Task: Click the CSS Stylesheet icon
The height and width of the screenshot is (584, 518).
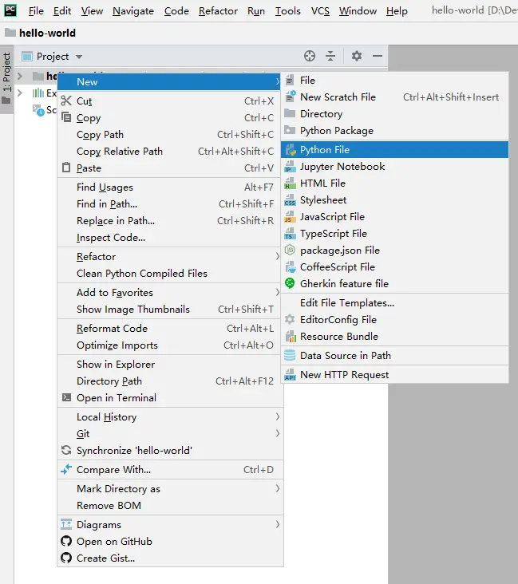Action: click(x=290, y=200)
